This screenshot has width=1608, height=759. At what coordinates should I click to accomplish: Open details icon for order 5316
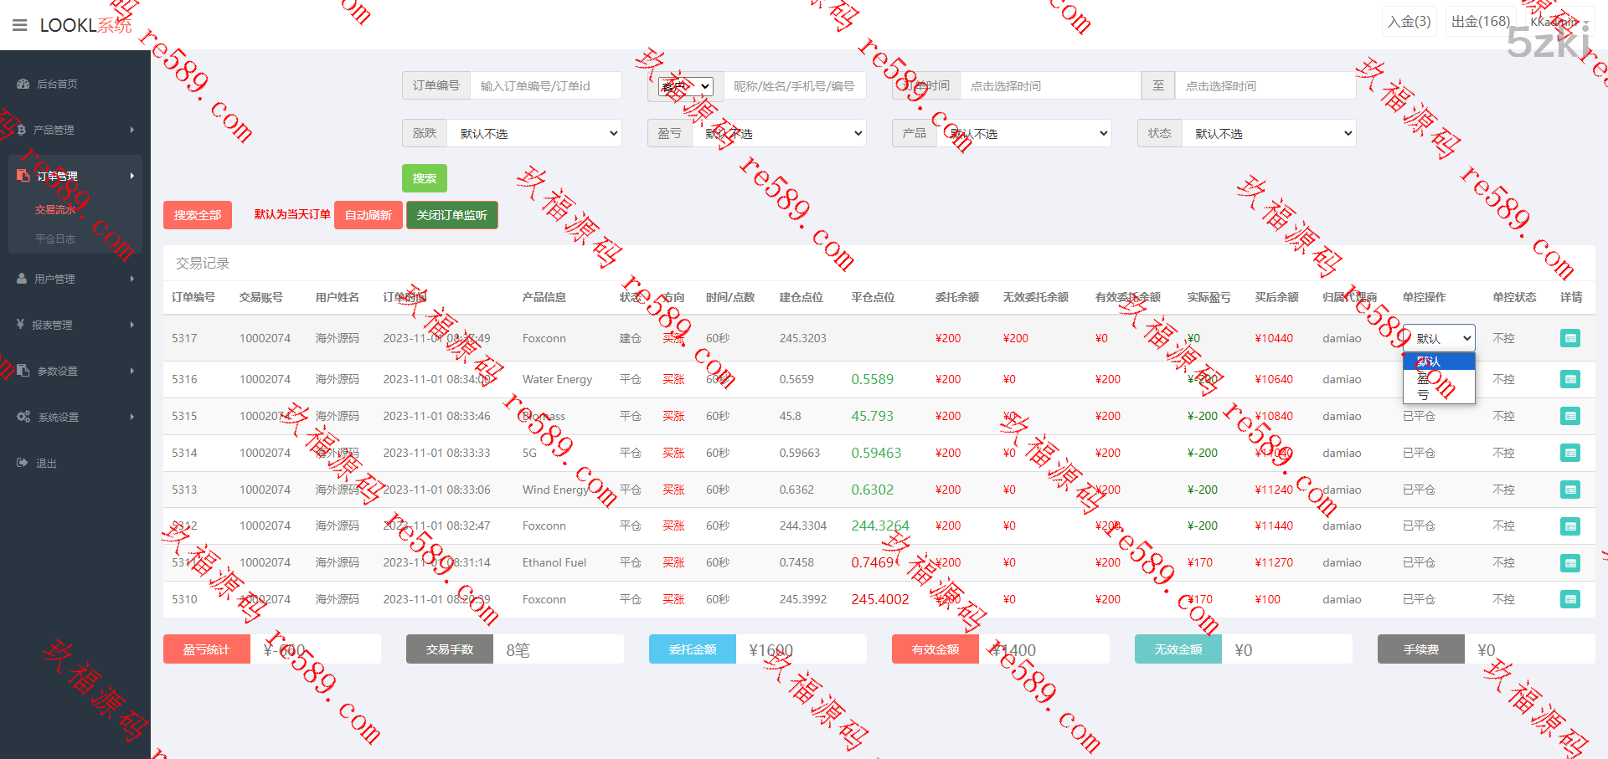[x=1570, y=379]
